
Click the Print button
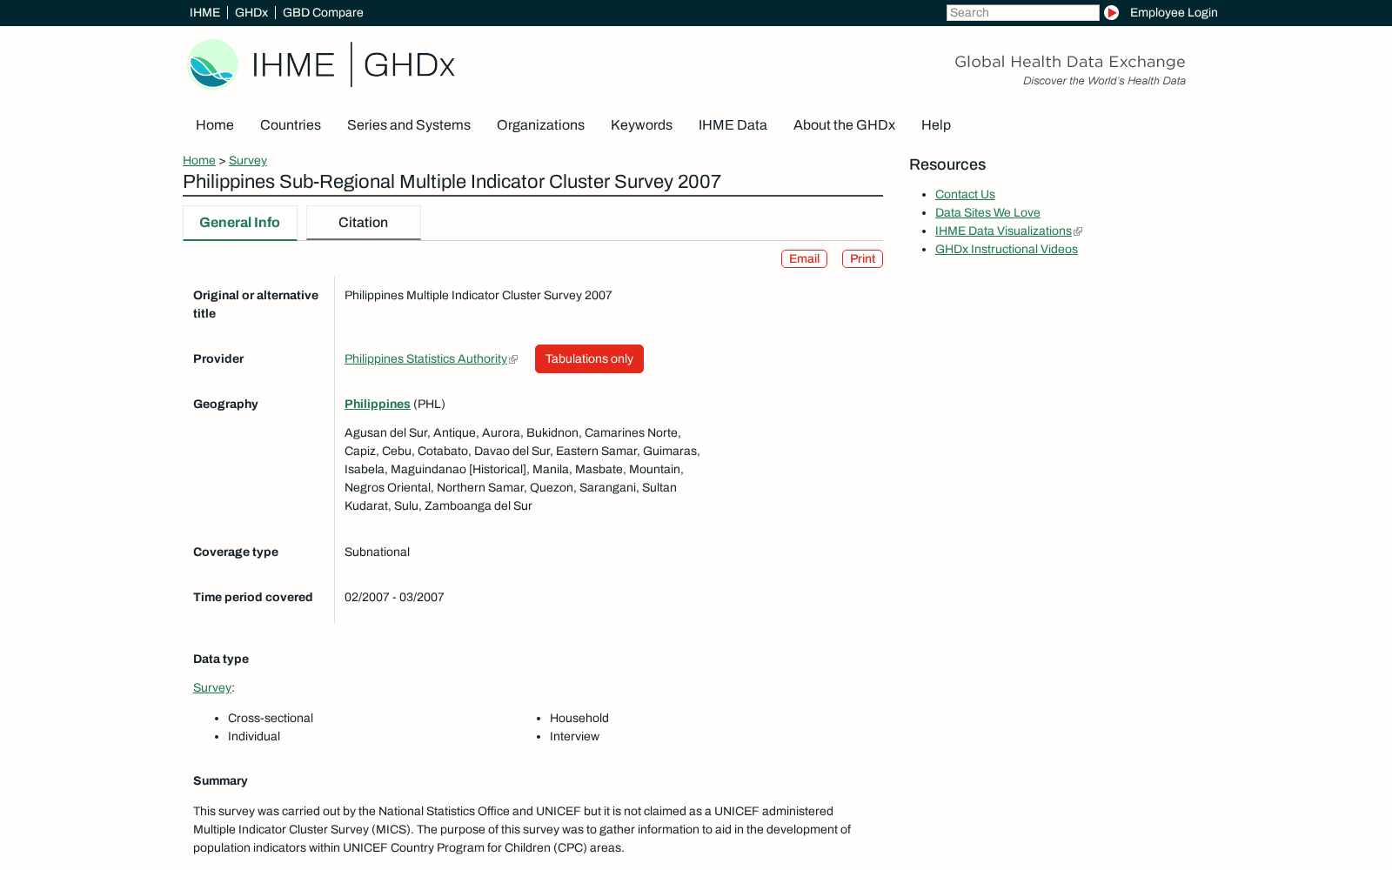[x=862, y=259]
